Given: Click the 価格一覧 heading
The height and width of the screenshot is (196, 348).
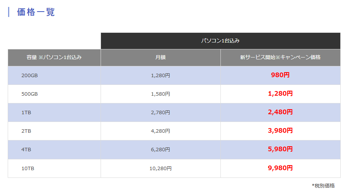Looking at the screenshot, I should pyautogui.click(x=36, y=12).
